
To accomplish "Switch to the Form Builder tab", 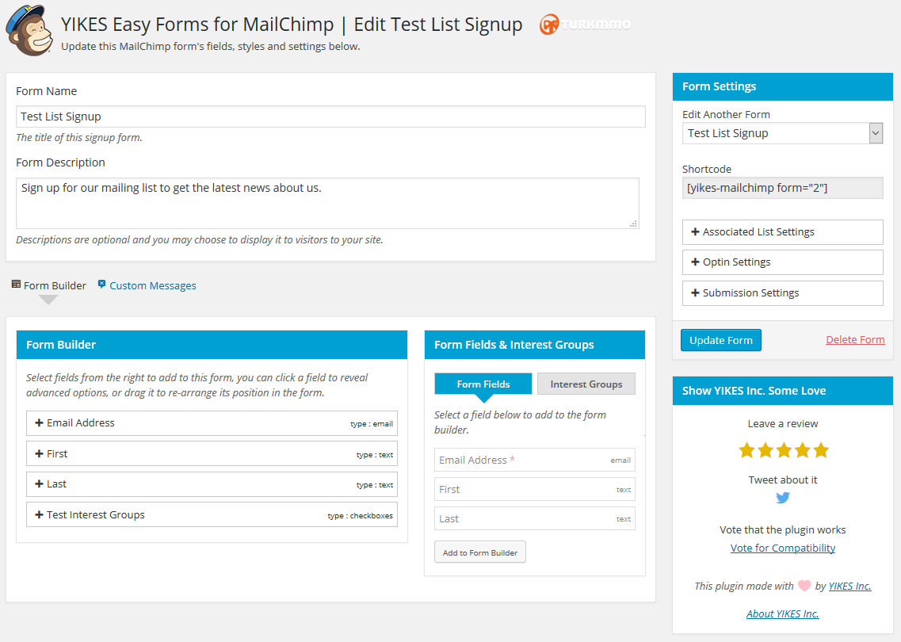I will click(49, 285).
